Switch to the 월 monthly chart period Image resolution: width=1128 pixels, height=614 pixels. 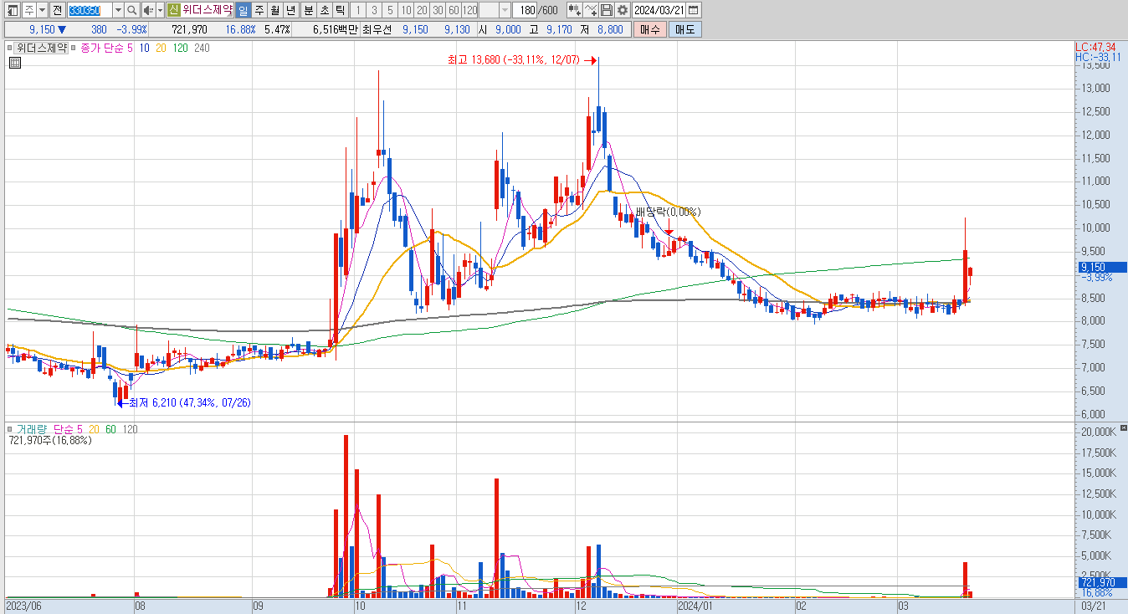(274, 10)
